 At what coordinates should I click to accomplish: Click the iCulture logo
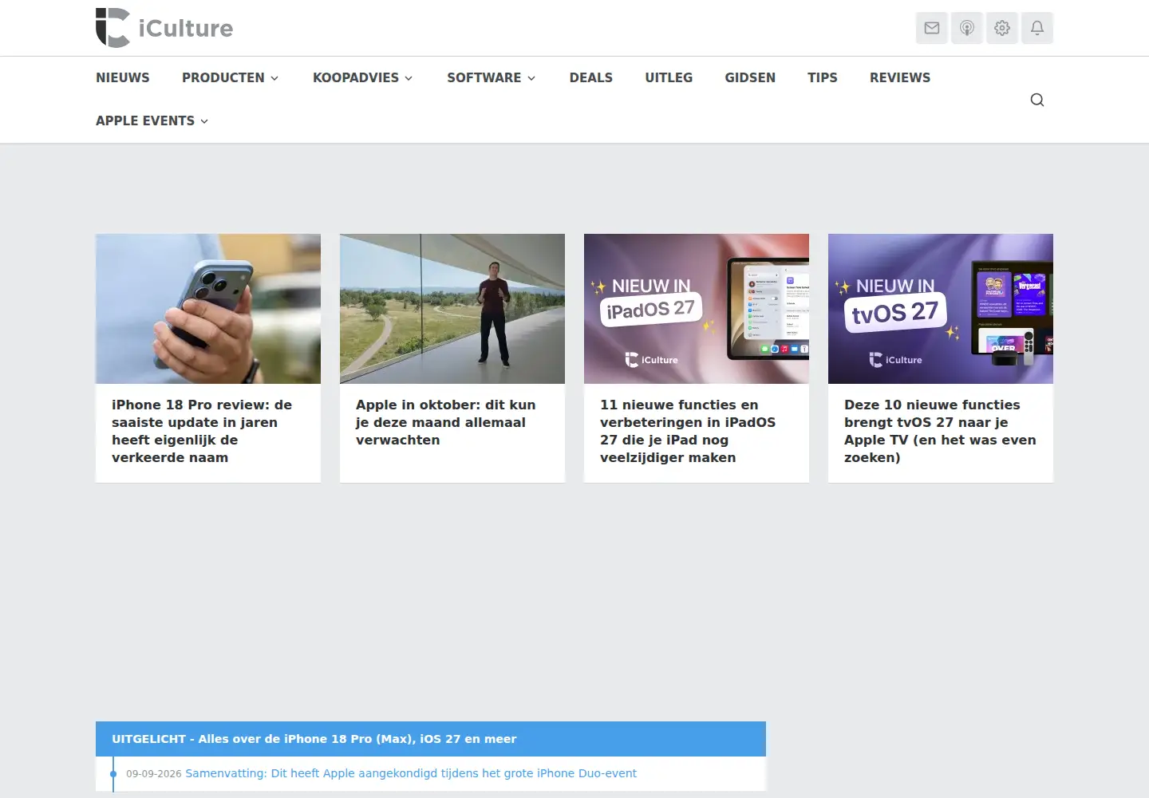(x=164, y=28)
